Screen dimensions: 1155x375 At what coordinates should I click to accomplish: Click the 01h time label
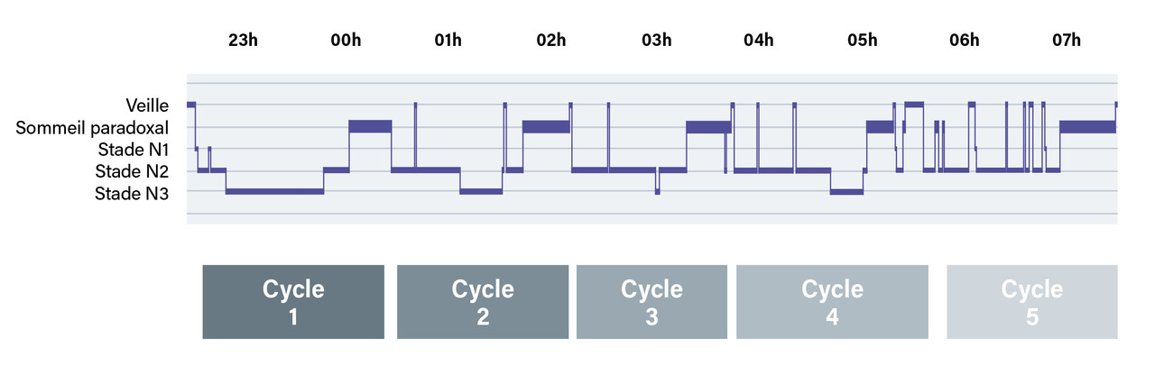point(448,41)
